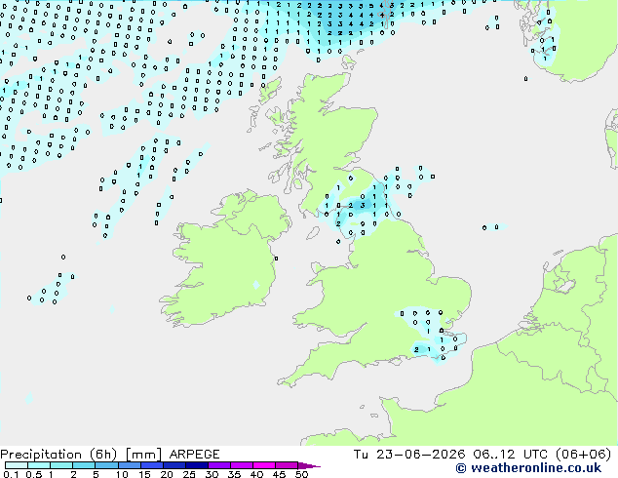Click the '(06+06)' run offset text
The image size is (618, 478).
click(x=583, y=455)
